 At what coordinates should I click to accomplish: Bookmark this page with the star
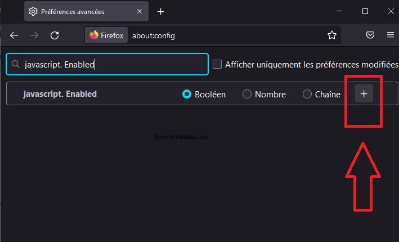[x=331, y=35]
